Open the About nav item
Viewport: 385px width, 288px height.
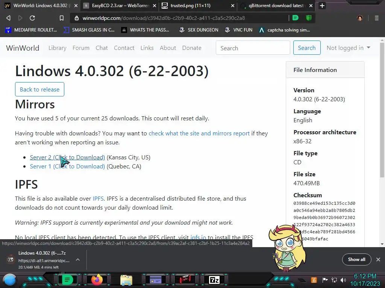[168, 48]
